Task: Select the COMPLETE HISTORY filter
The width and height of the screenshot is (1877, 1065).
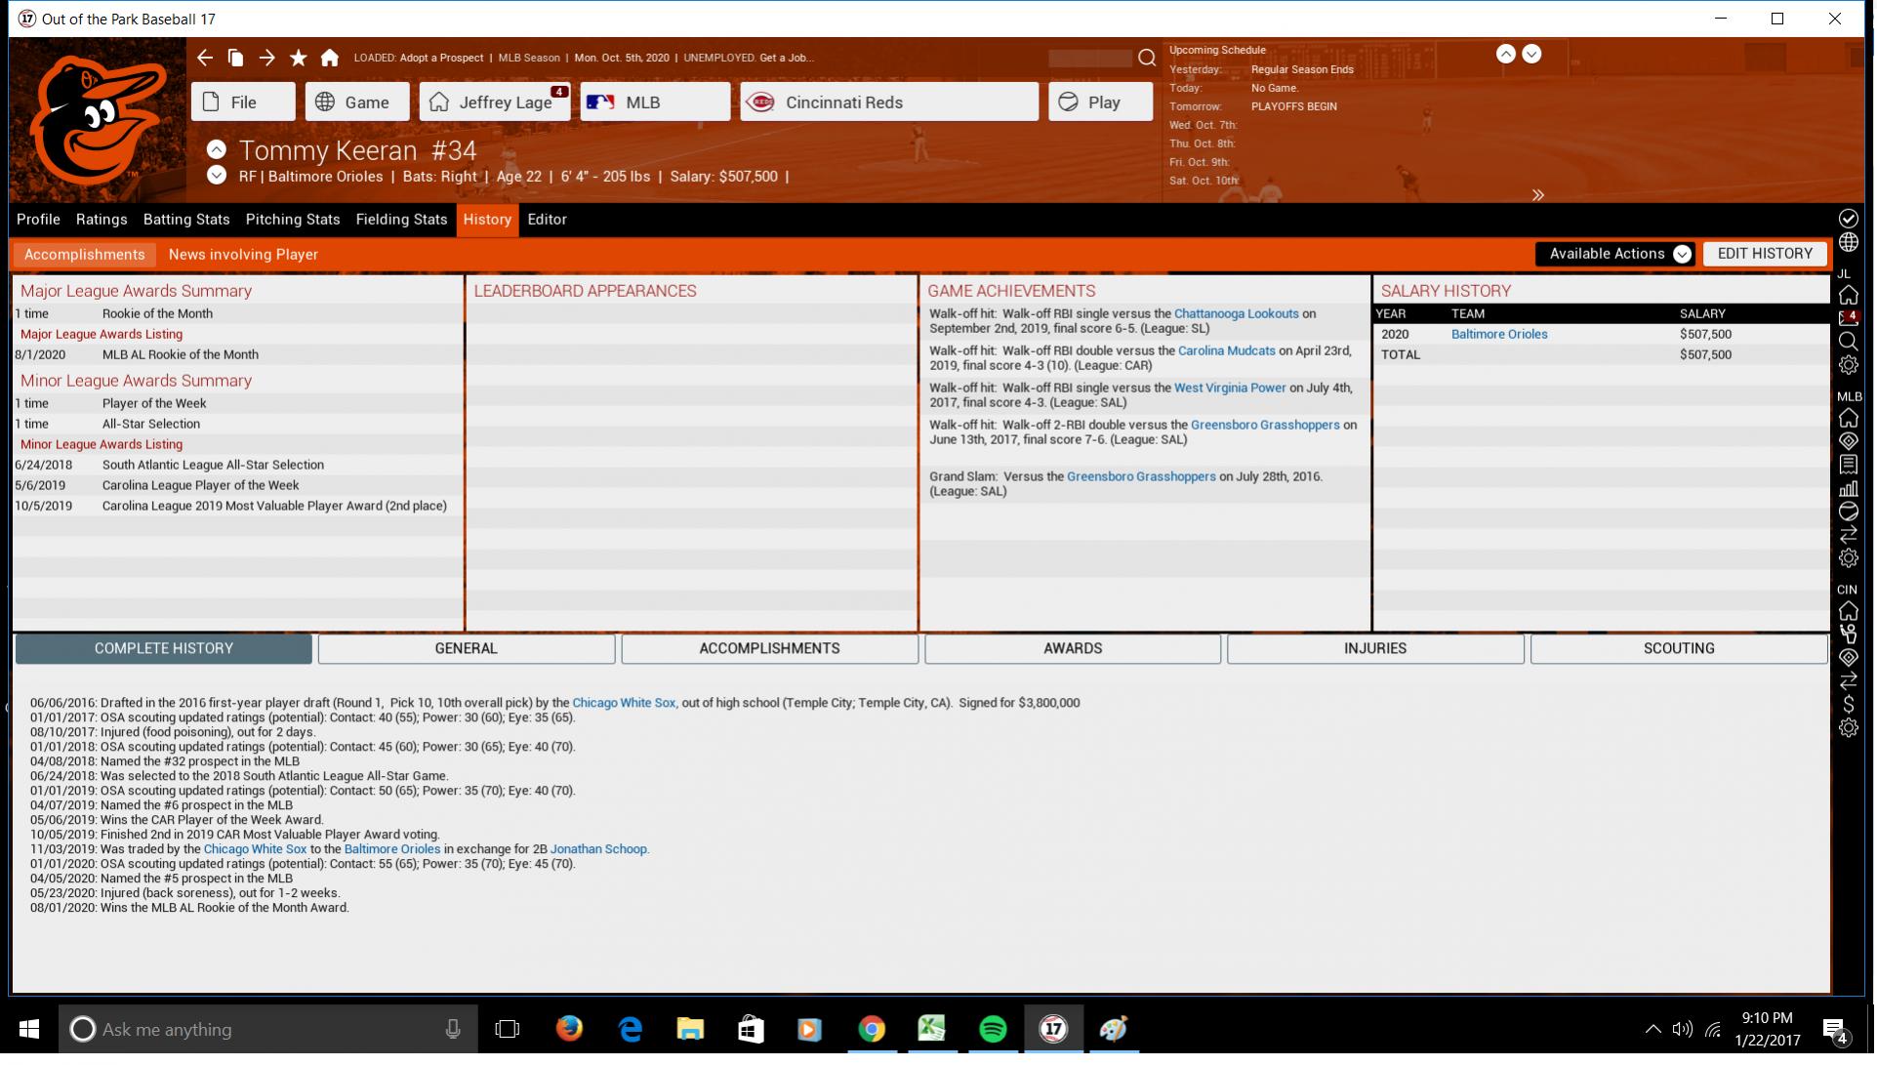Action: pyautogui.click(x=164, y=649)
